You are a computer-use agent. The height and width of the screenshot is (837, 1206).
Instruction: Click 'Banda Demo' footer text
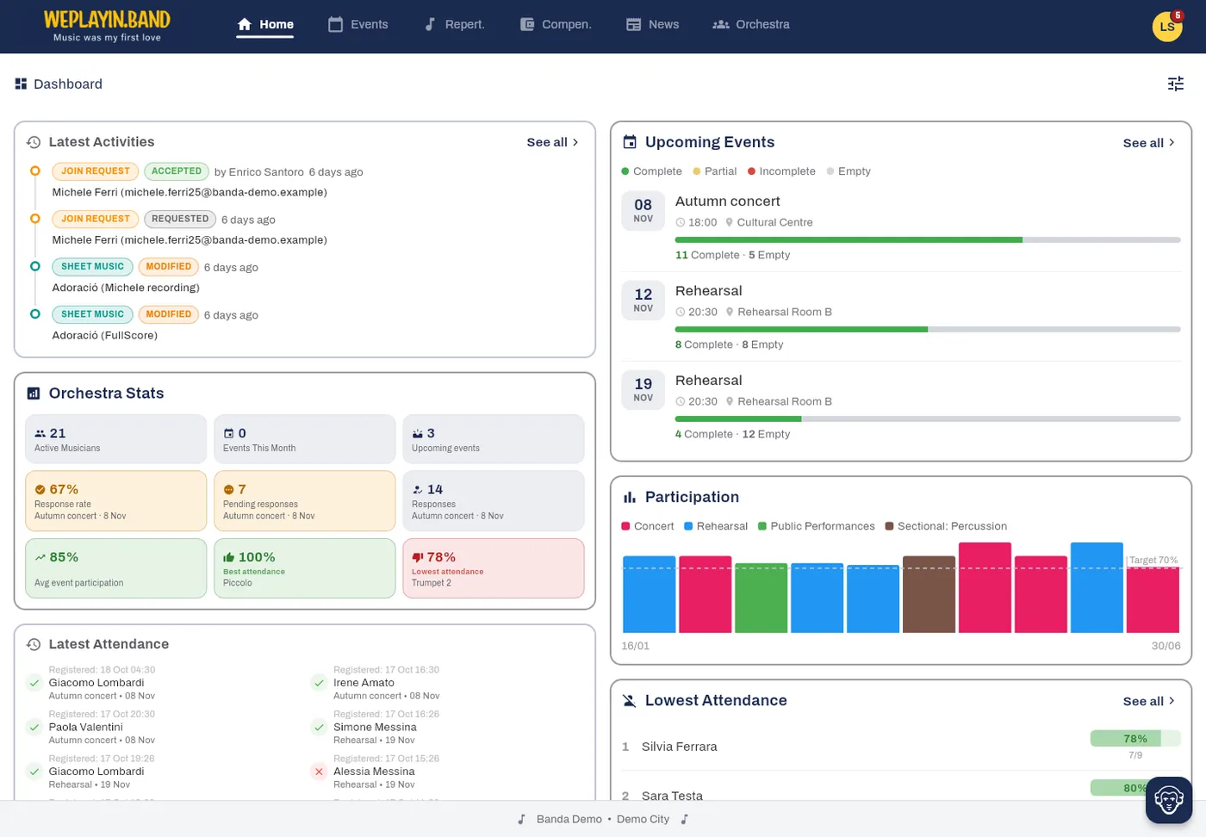tap(569, 819)
